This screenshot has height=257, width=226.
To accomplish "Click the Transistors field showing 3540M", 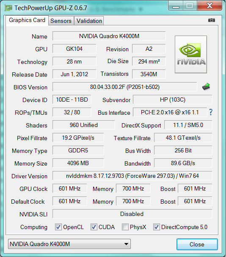I will coord(149,74).
